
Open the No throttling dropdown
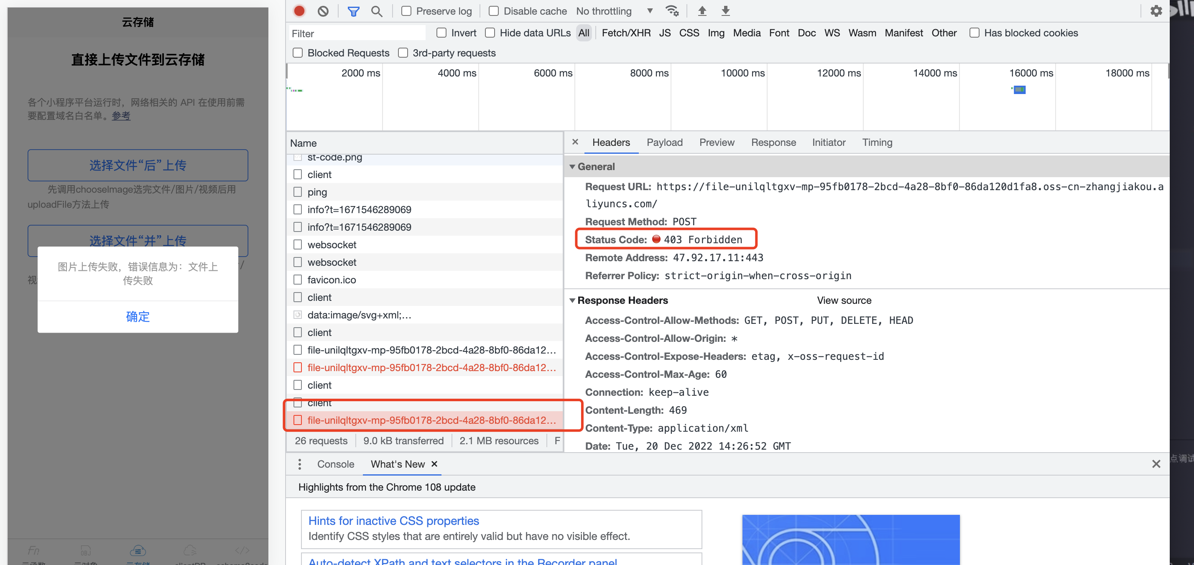pyautogui.click(x=614, y=11)
